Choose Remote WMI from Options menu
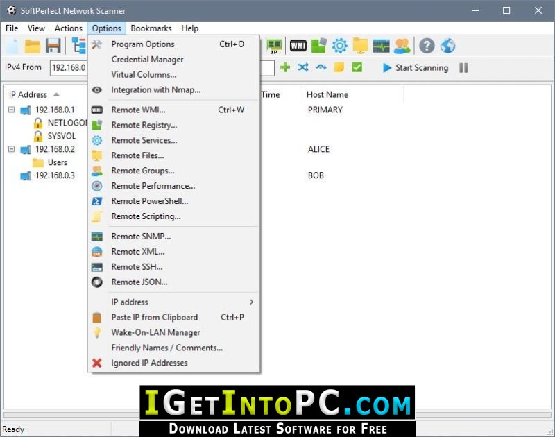Screen dimensions: 555x437 click(174, 110)
